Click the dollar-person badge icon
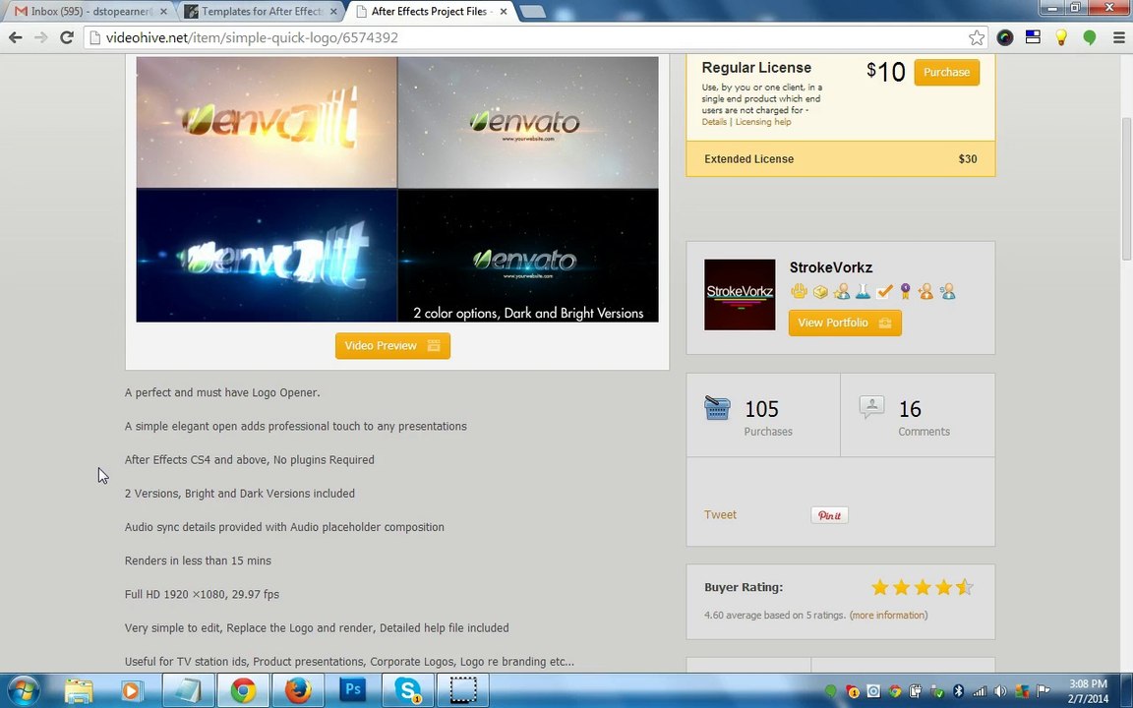This screenshot has width=1133, height=708. tap(948, 291)
